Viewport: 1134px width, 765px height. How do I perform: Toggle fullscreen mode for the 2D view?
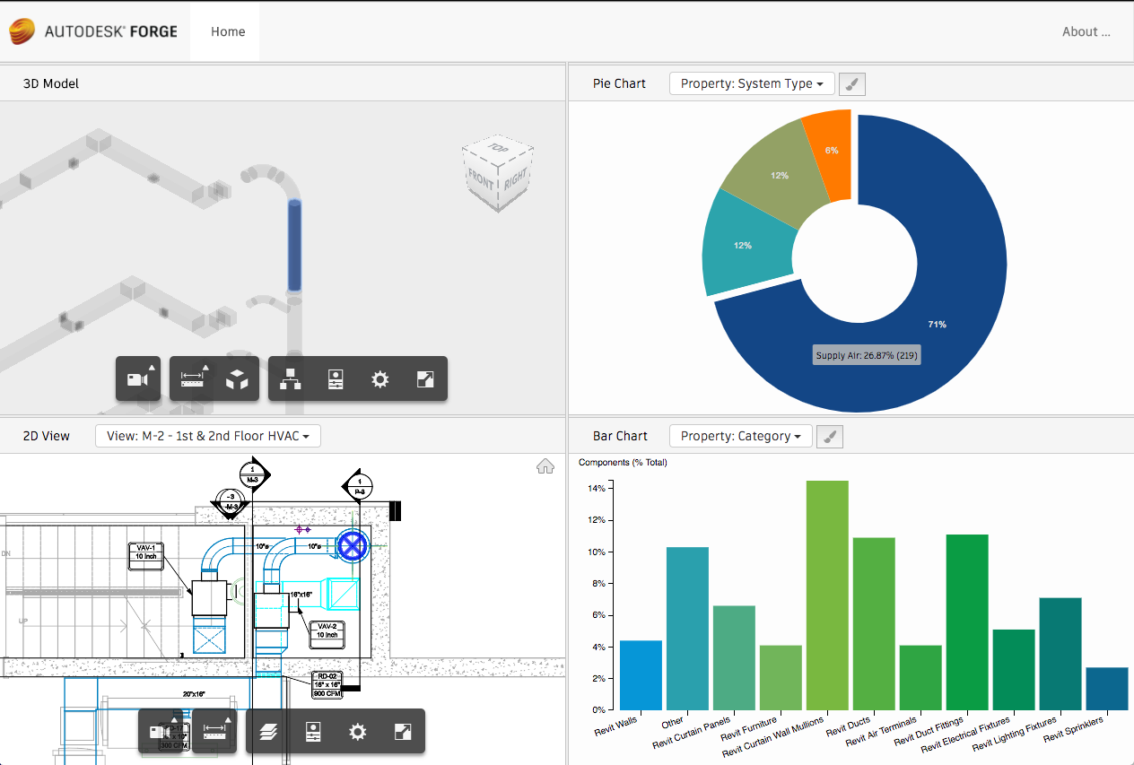(x=402, y=731)
